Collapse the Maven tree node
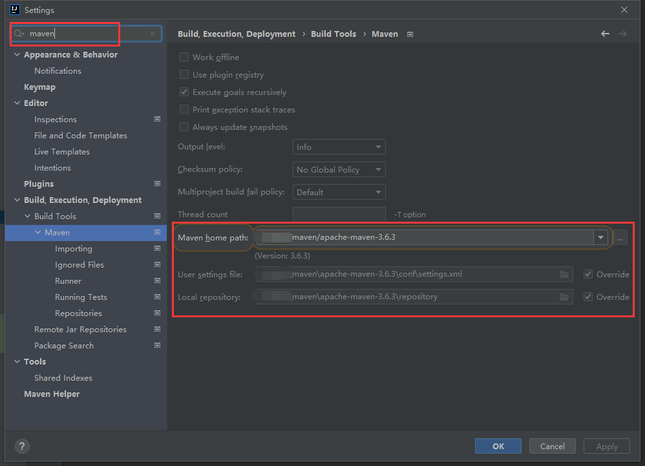 [x=37, y=233]
